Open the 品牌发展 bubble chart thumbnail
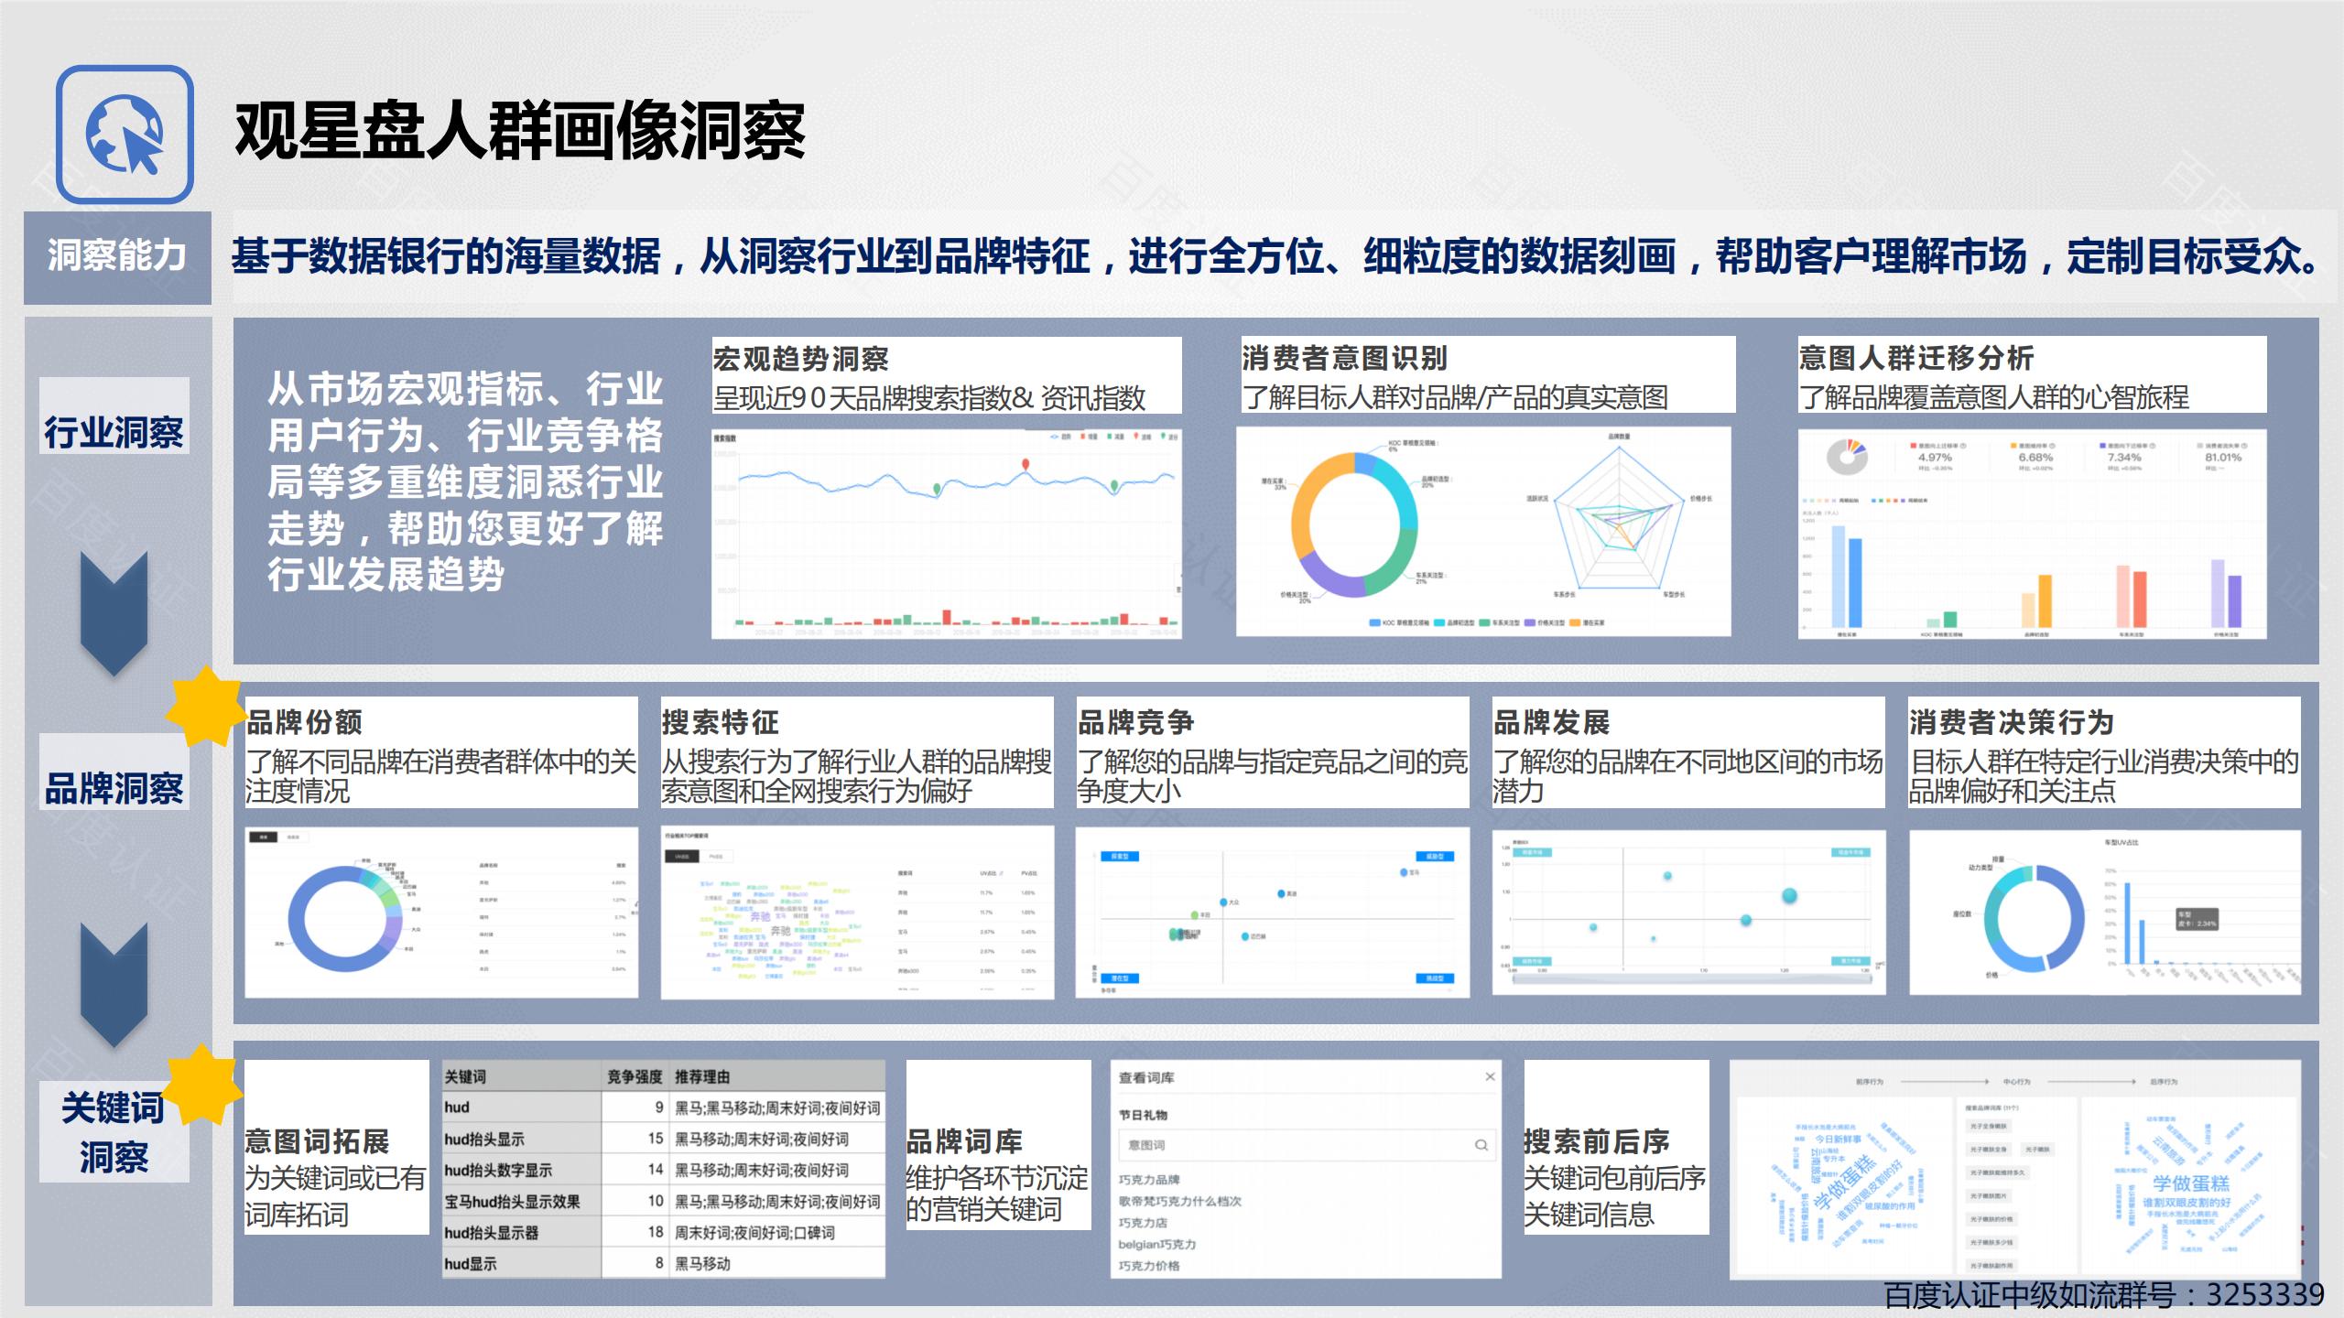 [1689, 913]
